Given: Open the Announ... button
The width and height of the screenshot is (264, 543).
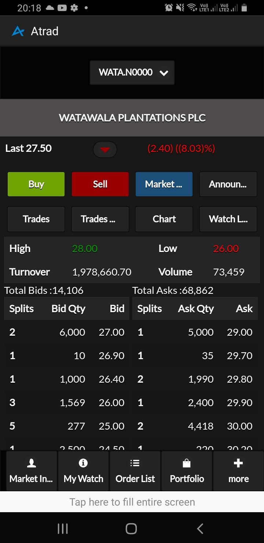Looking at the screenshot, I should (228, 184).
